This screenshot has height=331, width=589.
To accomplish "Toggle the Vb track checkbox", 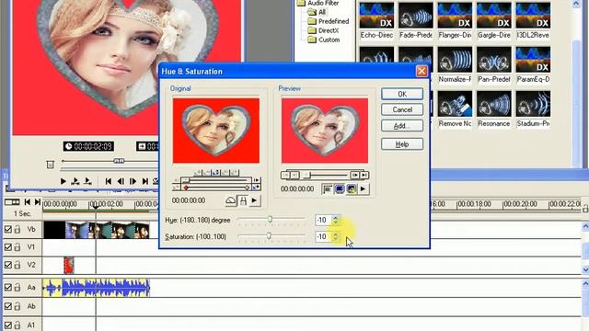I will point(8,229).
